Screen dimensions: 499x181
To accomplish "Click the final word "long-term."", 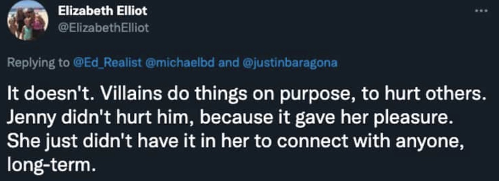I will [x=51, y=164].
